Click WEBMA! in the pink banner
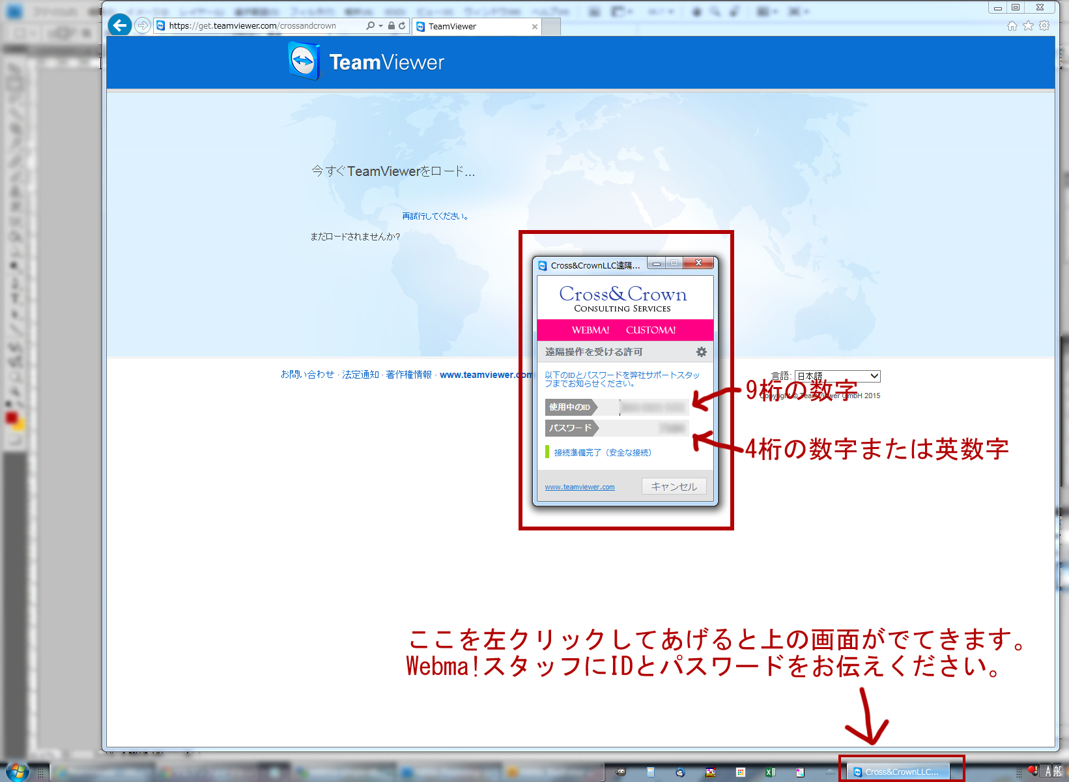 [x=590, y=330]
